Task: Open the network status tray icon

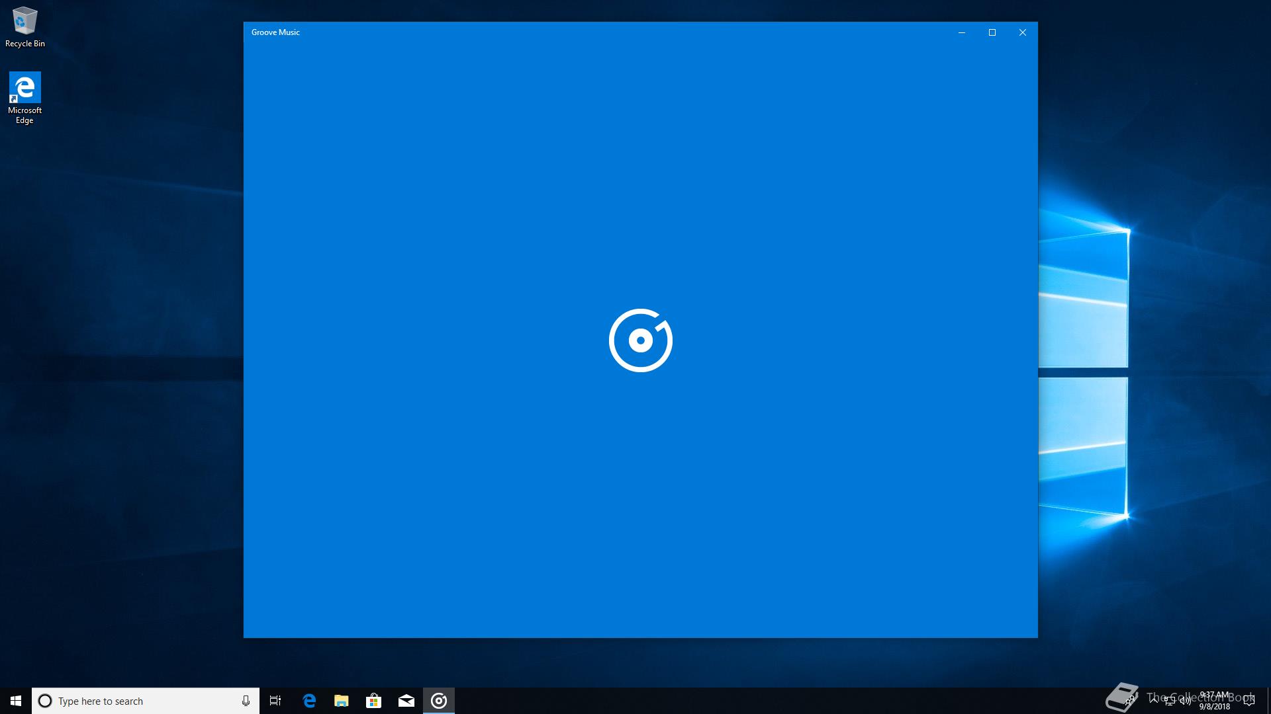Action: pos(1170,701)
